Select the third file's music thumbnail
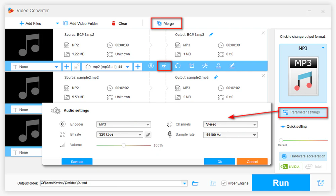The height and width of the screenshot is (196, 336). pyautogui.click(x=24, y=131)
